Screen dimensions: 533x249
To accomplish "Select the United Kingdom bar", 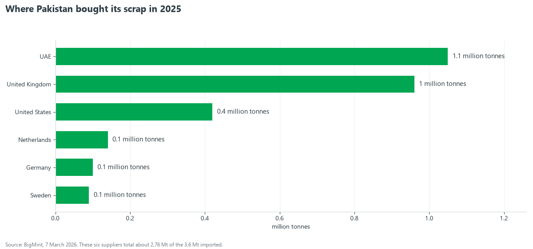I will pos(235,84).
